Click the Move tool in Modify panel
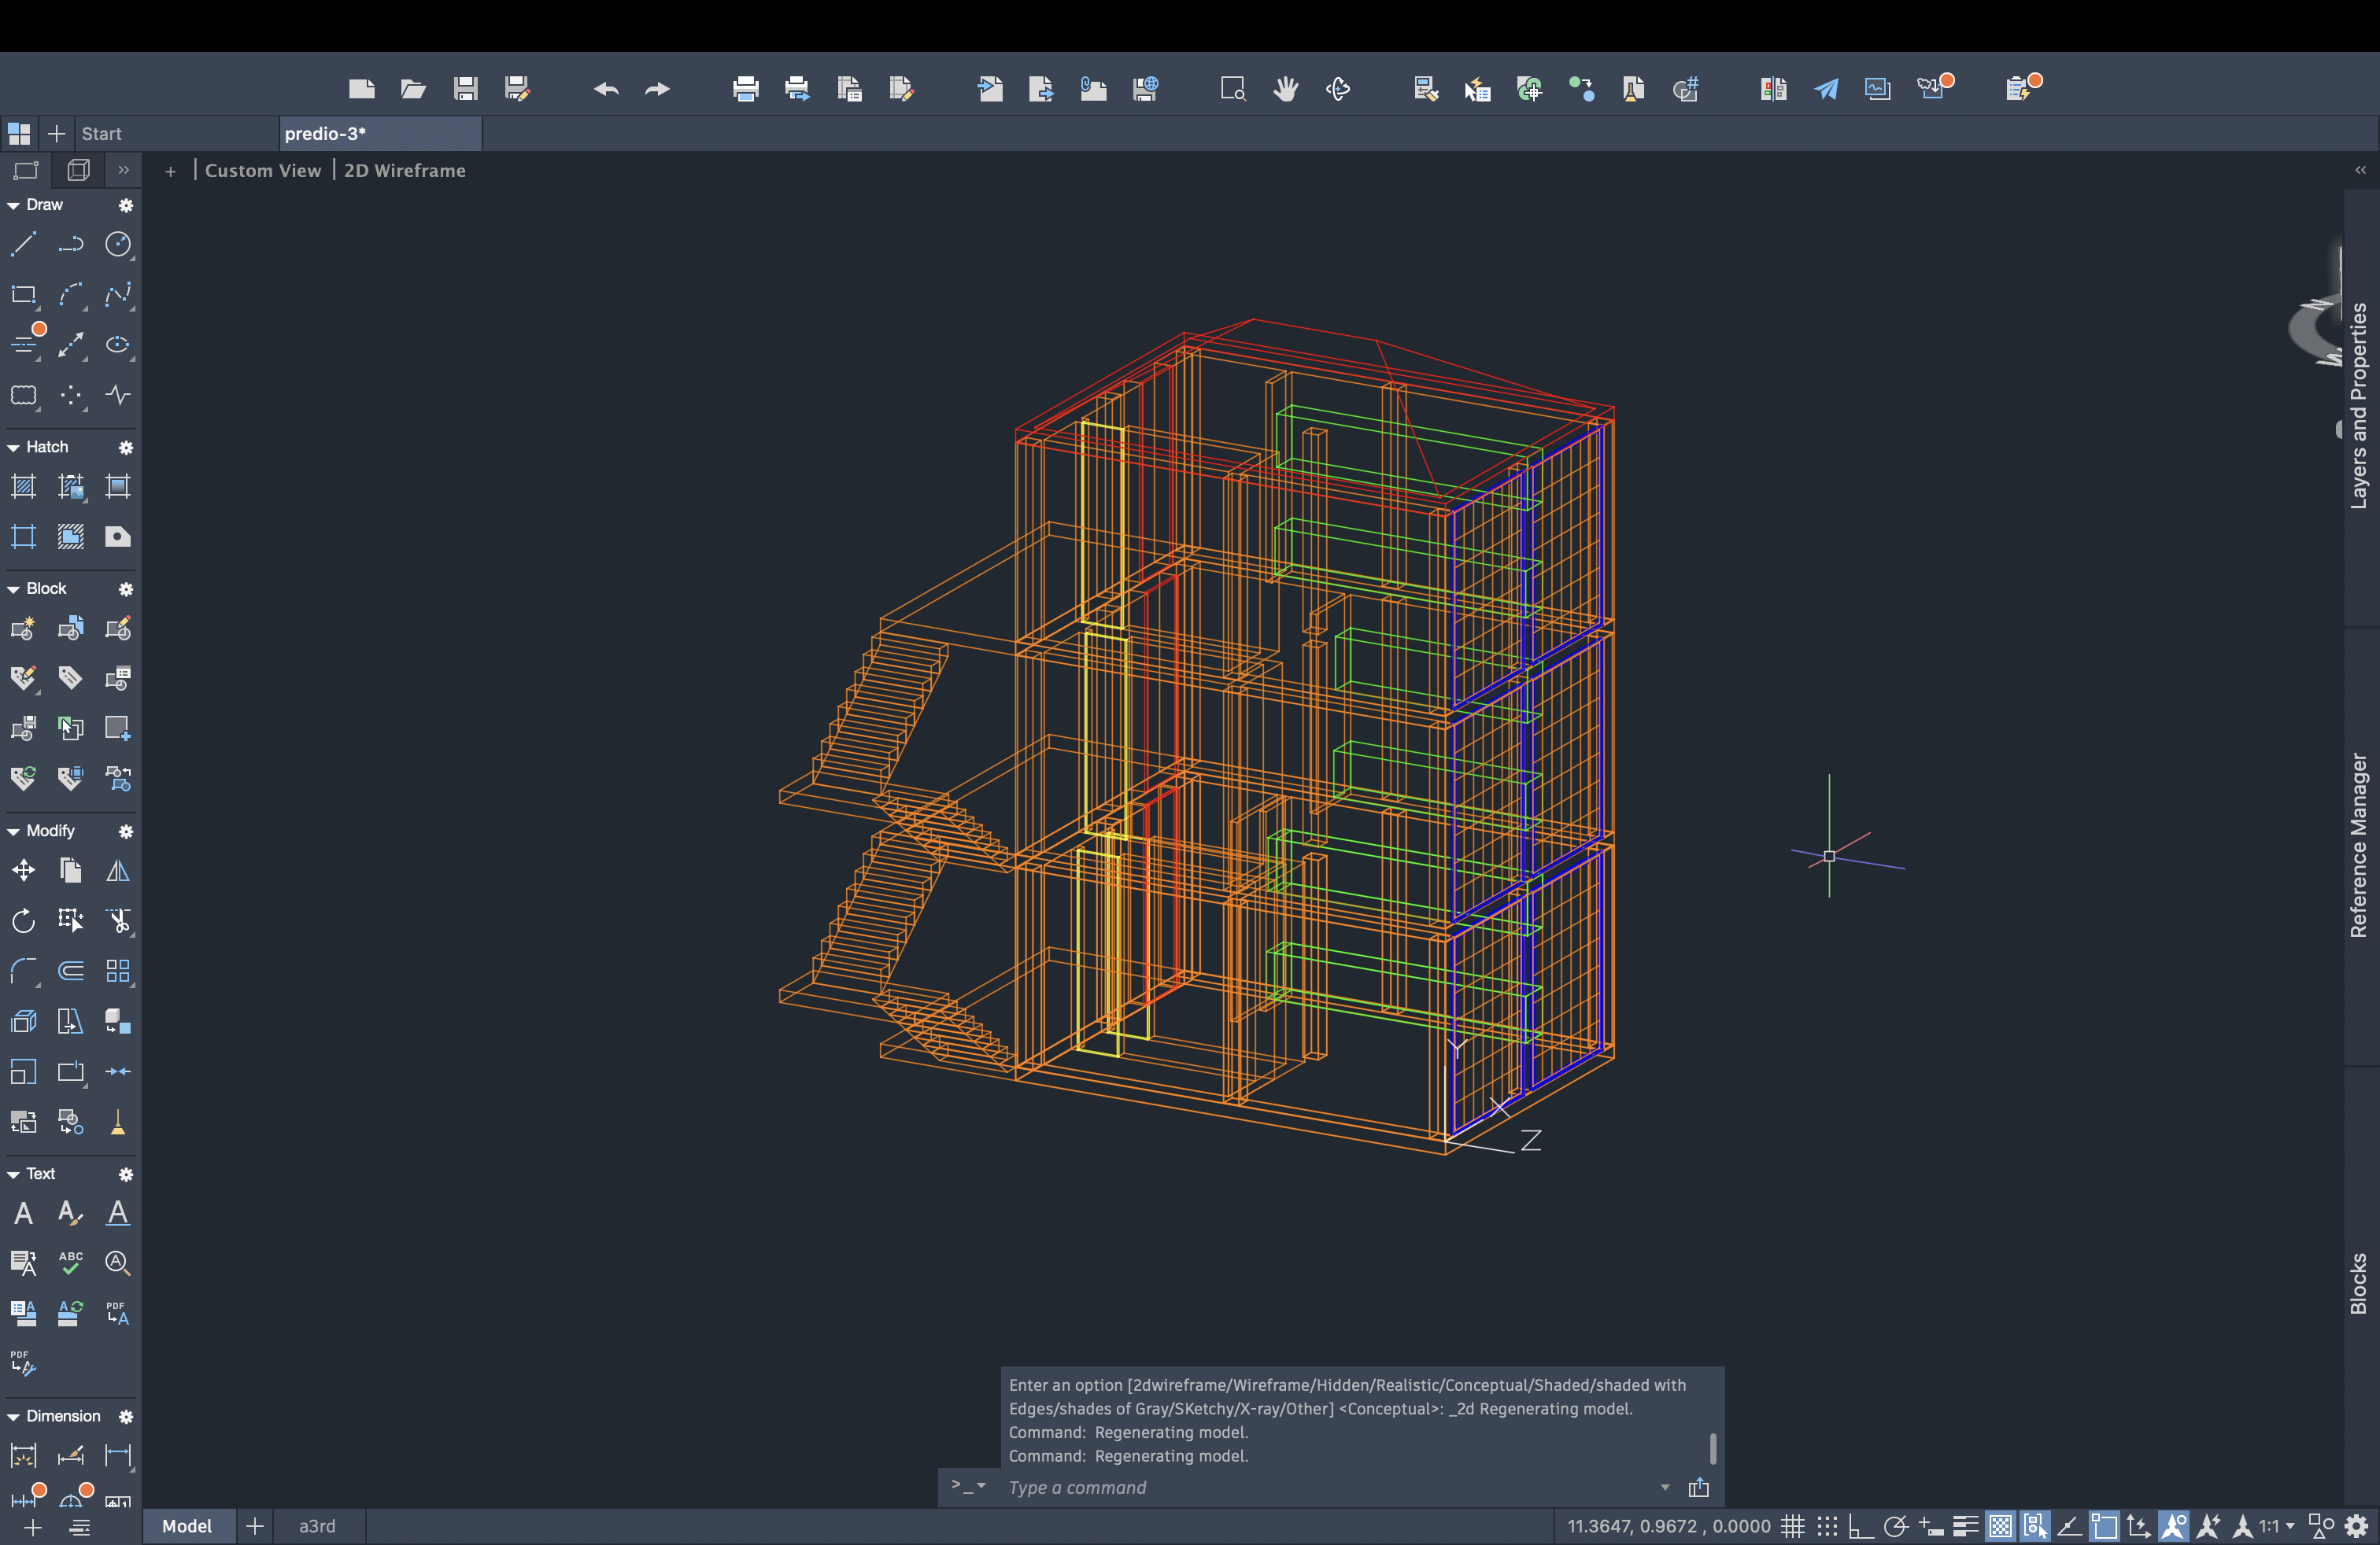Image resolution: width=2380 pixels, height=1545 pixels. (23, 870)
